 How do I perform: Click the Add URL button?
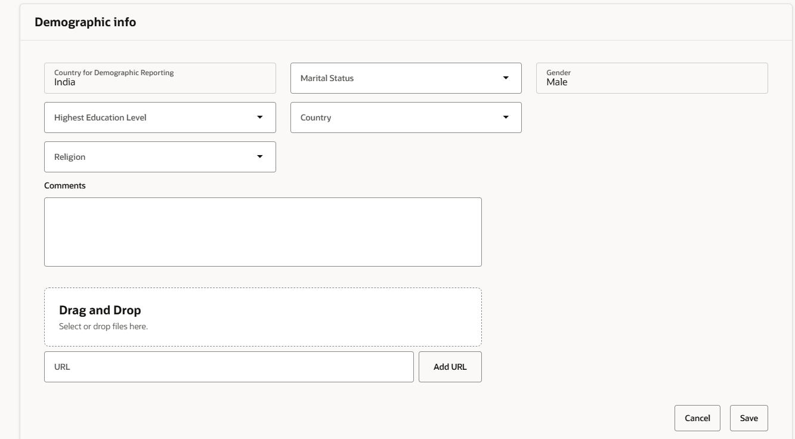(450, 366)
